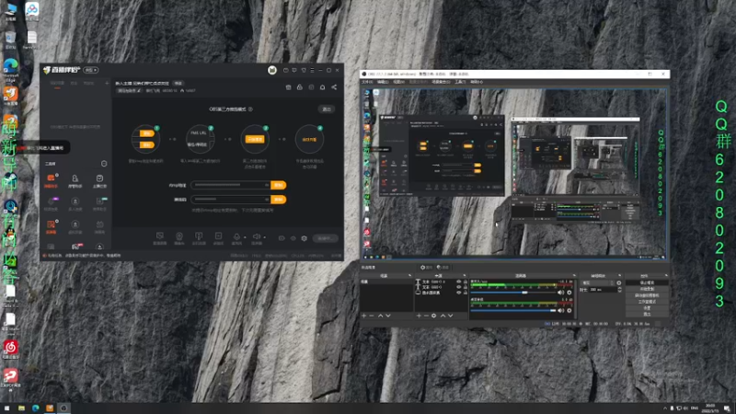Copy the stream key with the orange button
The height and width of the screenshot is (414, 736).
(x=279, y=200)
